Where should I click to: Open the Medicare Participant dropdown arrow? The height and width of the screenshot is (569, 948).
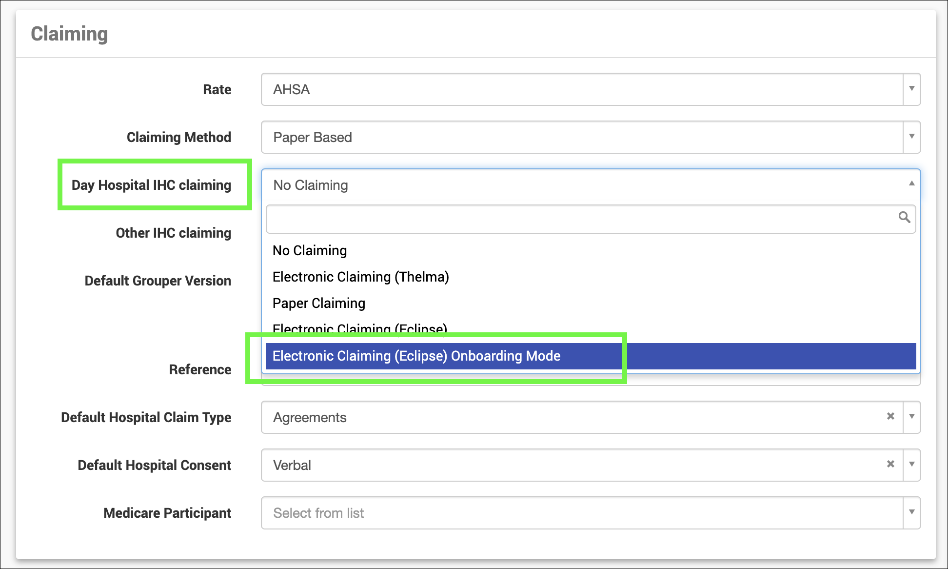tap(911, 512)
